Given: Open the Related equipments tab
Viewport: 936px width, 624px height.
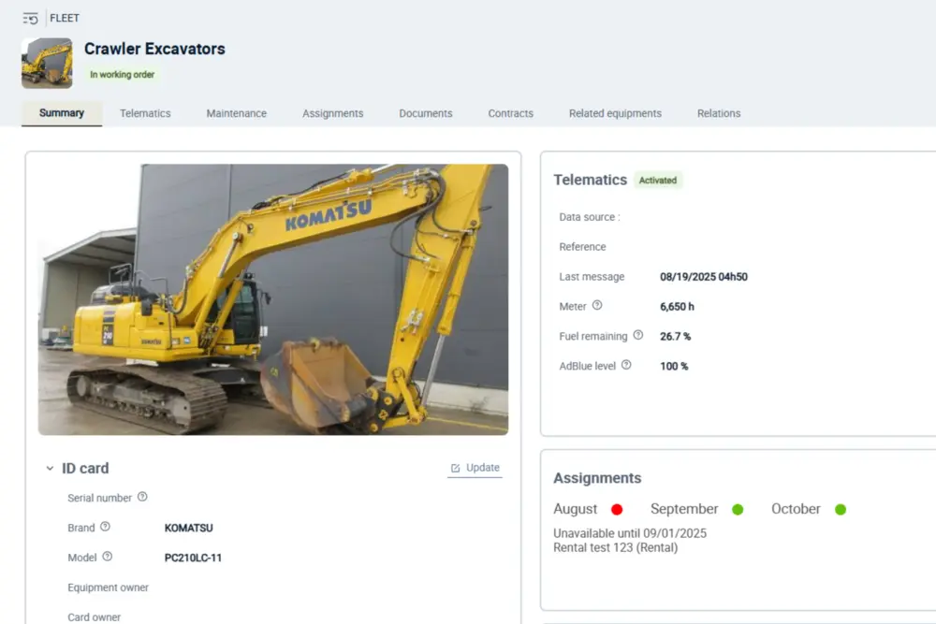Looking at the screenshot, I should (x=615, y=113).
